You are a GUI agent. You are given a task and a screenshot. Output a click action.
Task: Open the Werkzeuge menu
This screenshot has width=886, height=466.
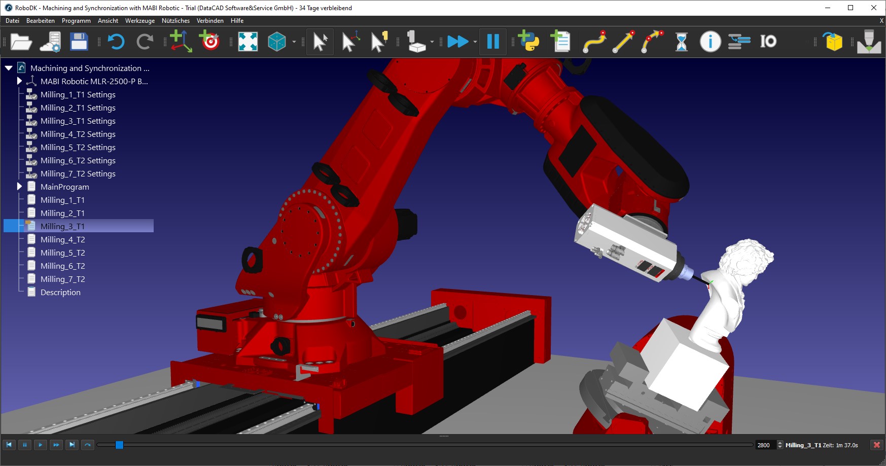coord(140,21)
